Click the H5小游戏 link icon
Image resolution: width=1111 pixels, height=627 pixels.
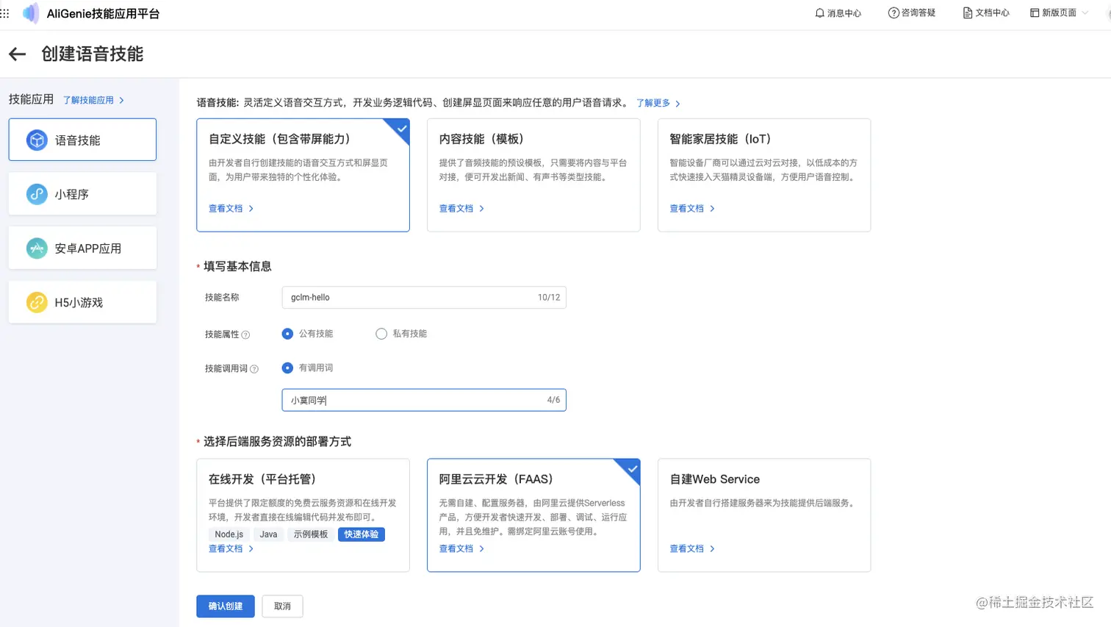37,302
